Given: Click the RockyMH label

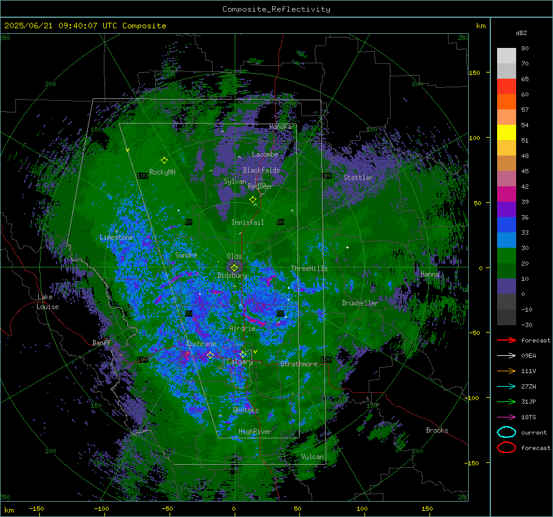Looking at the screenshot, I should 162,172.
